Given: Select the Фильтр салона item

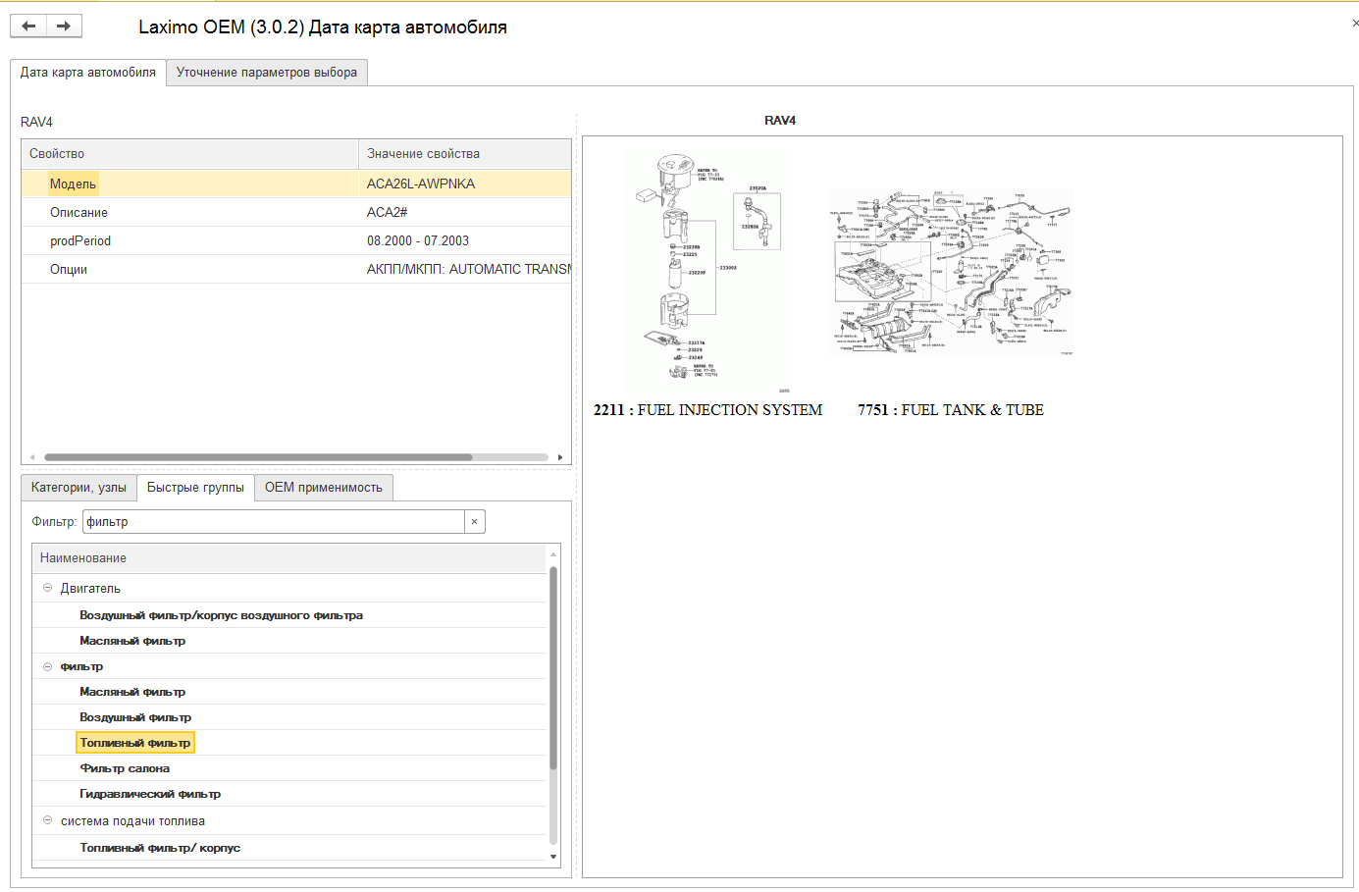Looking at the screenshot, I should click(289, 768).
